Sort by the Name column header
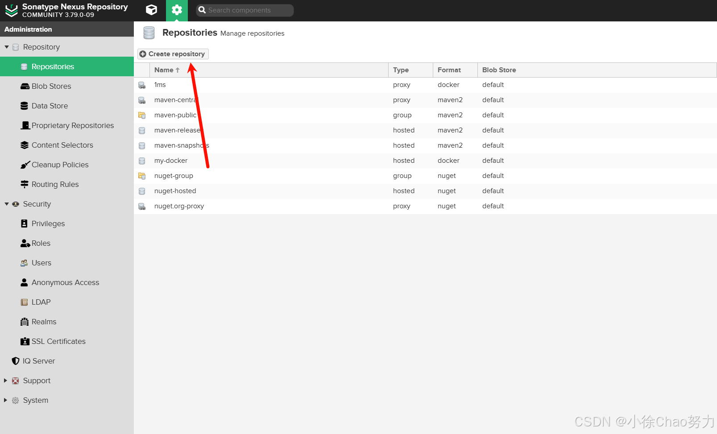The height and width of the screenshot is (434, 717). pos(269,70)
